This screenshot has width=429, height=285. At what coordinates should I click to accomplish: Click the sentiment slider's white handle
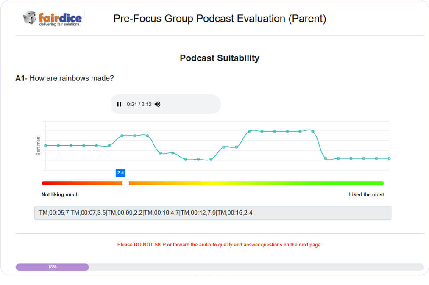(x=125, y=183)
